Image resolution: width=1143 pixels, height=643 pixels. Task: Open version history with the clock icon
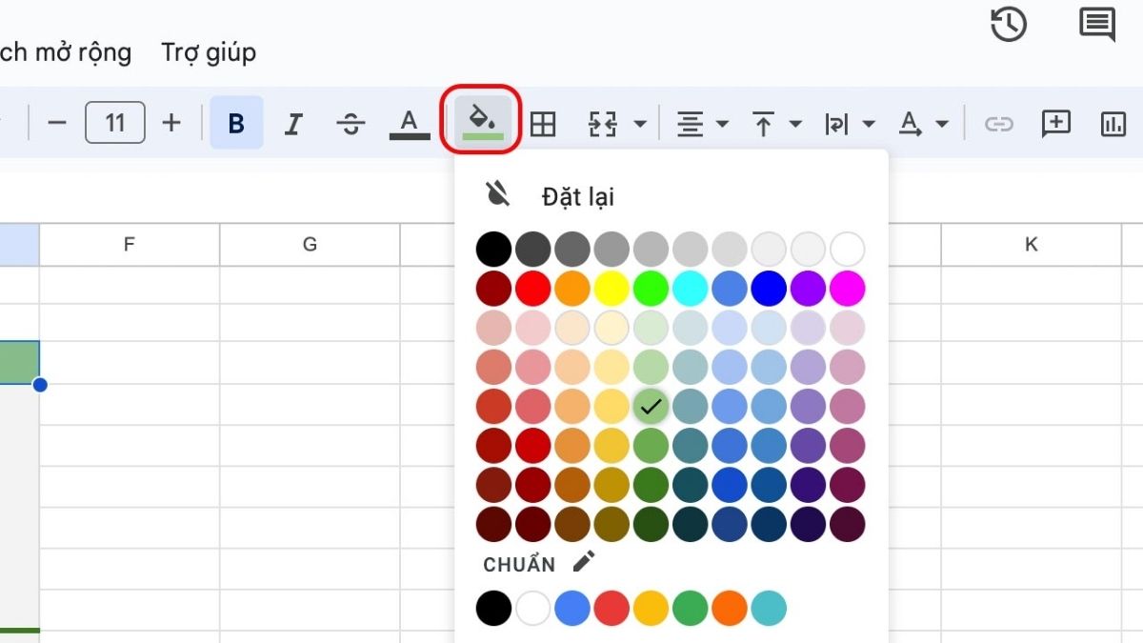click(x=1008, y=26)
